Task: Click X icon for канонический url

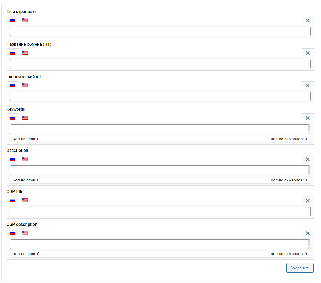Action: tap(308, 86)
